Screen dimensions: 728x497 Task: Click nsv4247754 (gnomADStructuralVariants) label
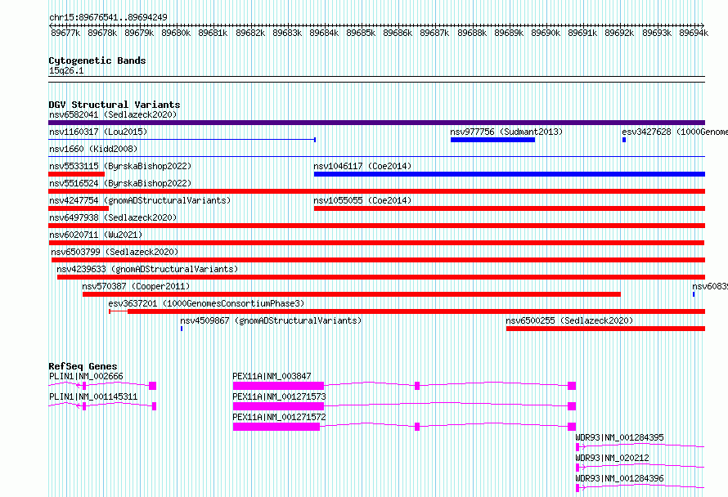point(140,200)
